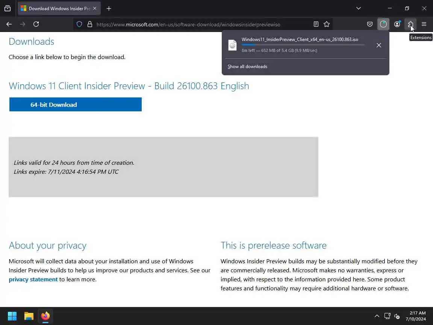Reload the current page
Viewport: 433px width, 325px height.
tap(36, 24)
